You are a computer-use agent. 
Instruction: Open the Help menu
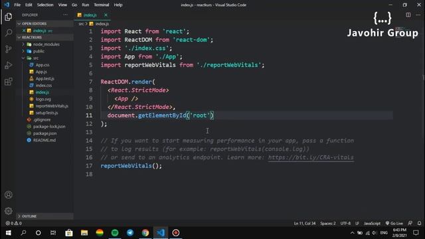[x=118, y=5]
